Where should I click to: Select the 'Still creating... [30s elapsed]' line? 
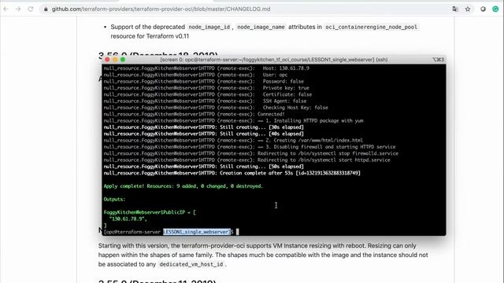(203, 127)
